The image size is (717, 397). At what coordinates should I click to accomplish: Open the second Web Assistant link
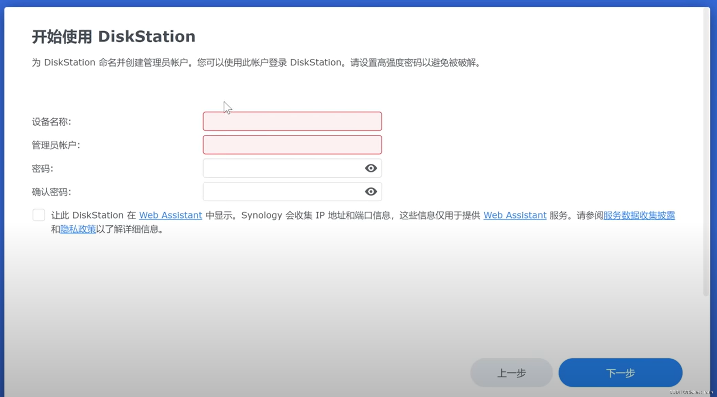coord(515,215)
